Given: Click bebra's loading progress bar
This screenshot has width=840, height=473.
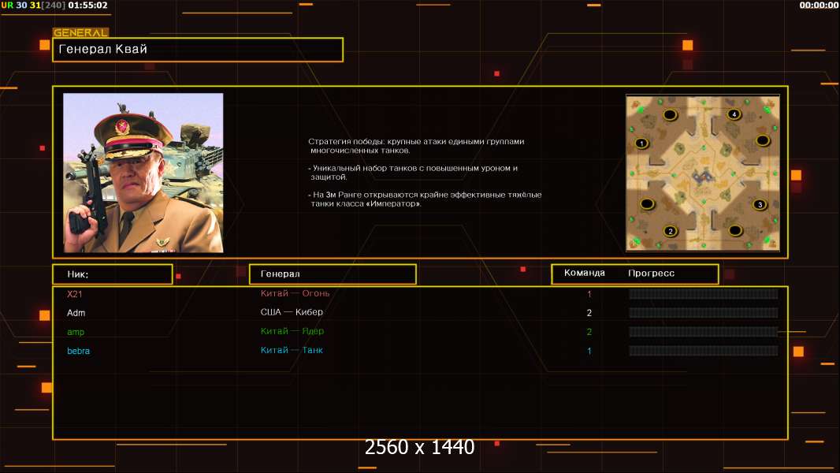Looking at the screenshot, I should [x=703, y=351].
